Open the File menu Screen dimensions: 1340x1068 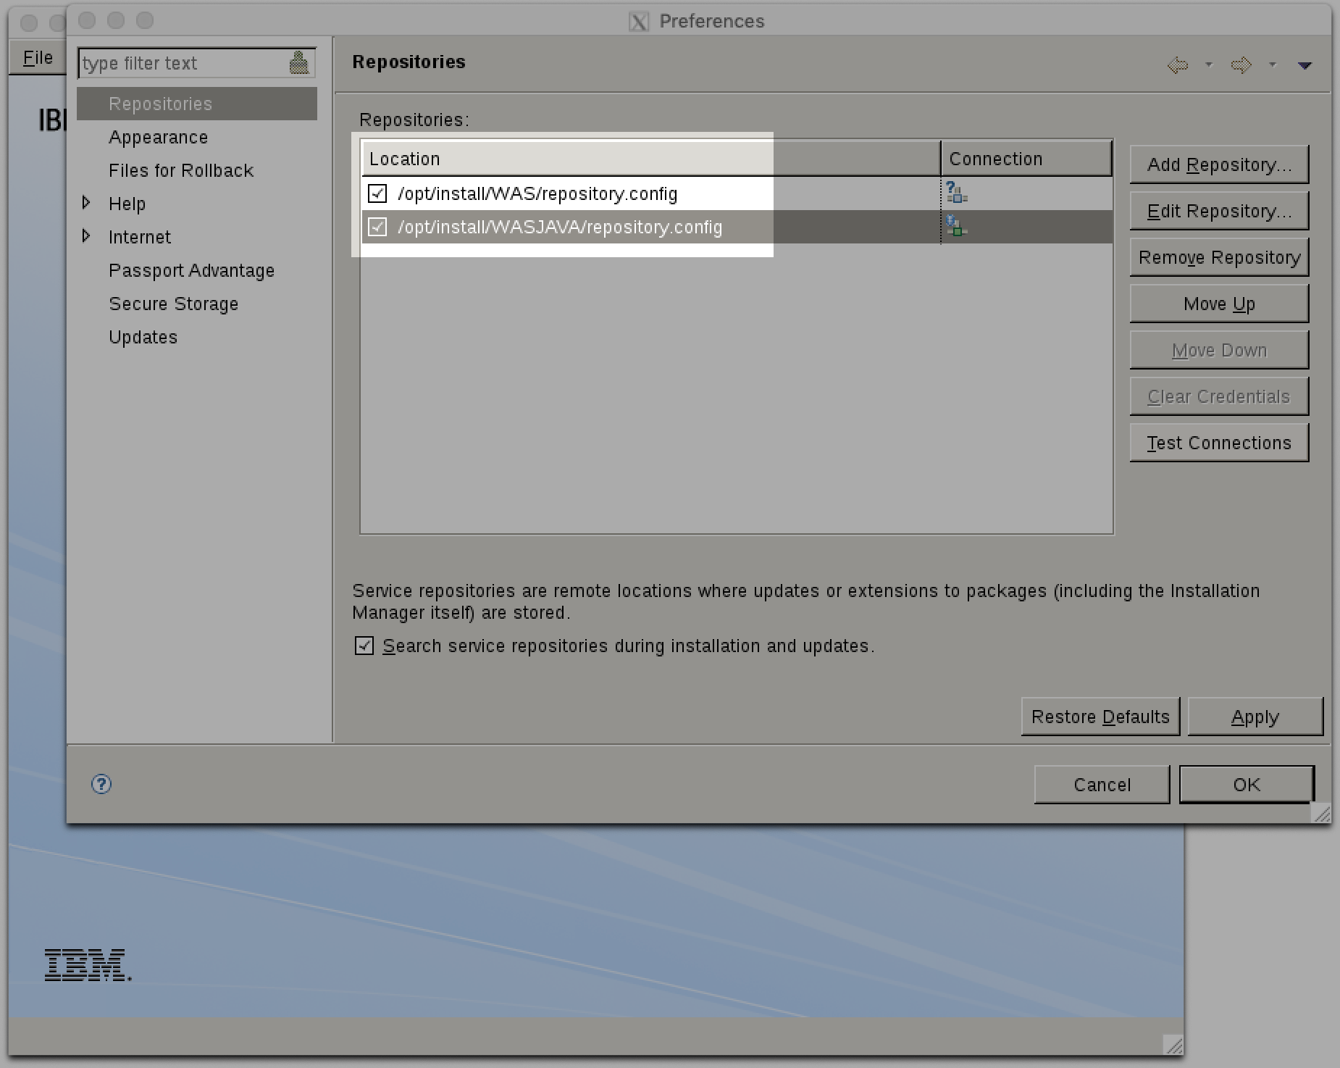pyautogui.click(x=36, y=57)
